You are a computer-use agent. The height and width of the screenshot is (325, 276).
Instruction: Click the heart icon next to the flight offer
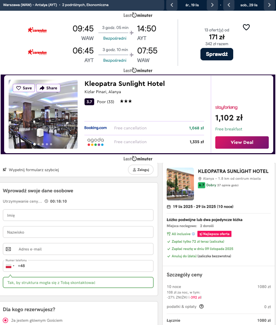[246, 27]
